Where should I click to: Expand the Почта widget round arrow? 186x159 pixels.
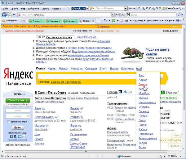coord(24,94)
